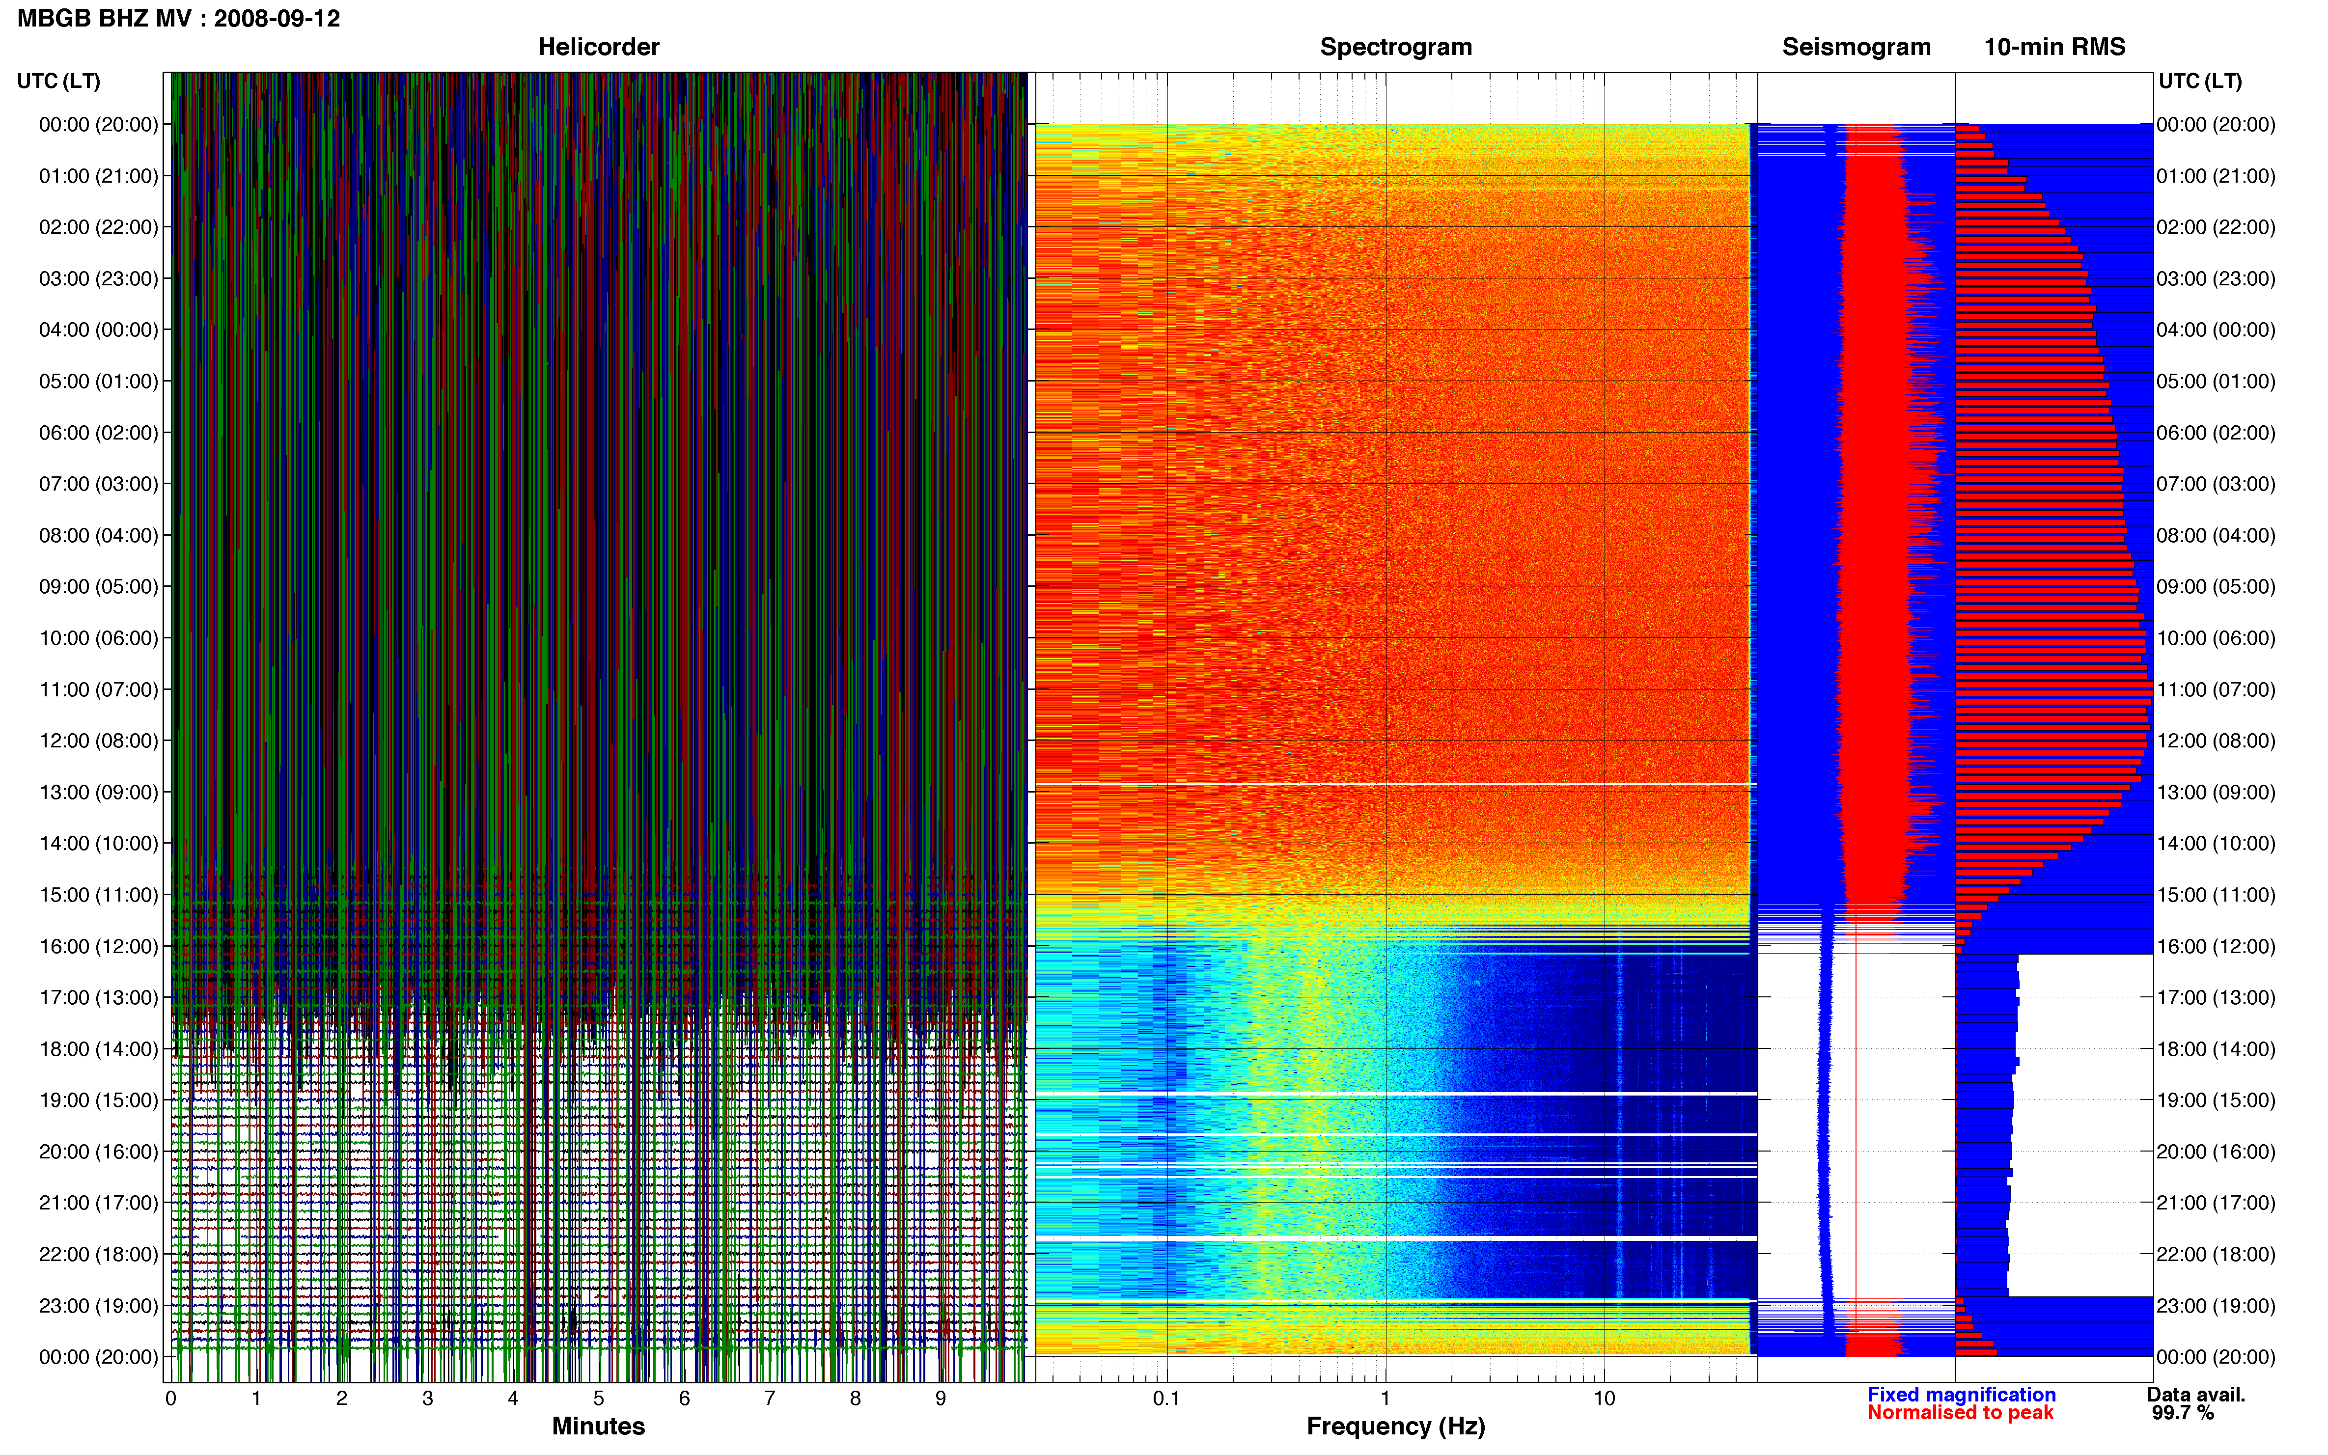The width and height of the screenshot is (2328, 1455).
Task: Click the left 07:00 (03:00) time label
Action: (x=98, y=484)
